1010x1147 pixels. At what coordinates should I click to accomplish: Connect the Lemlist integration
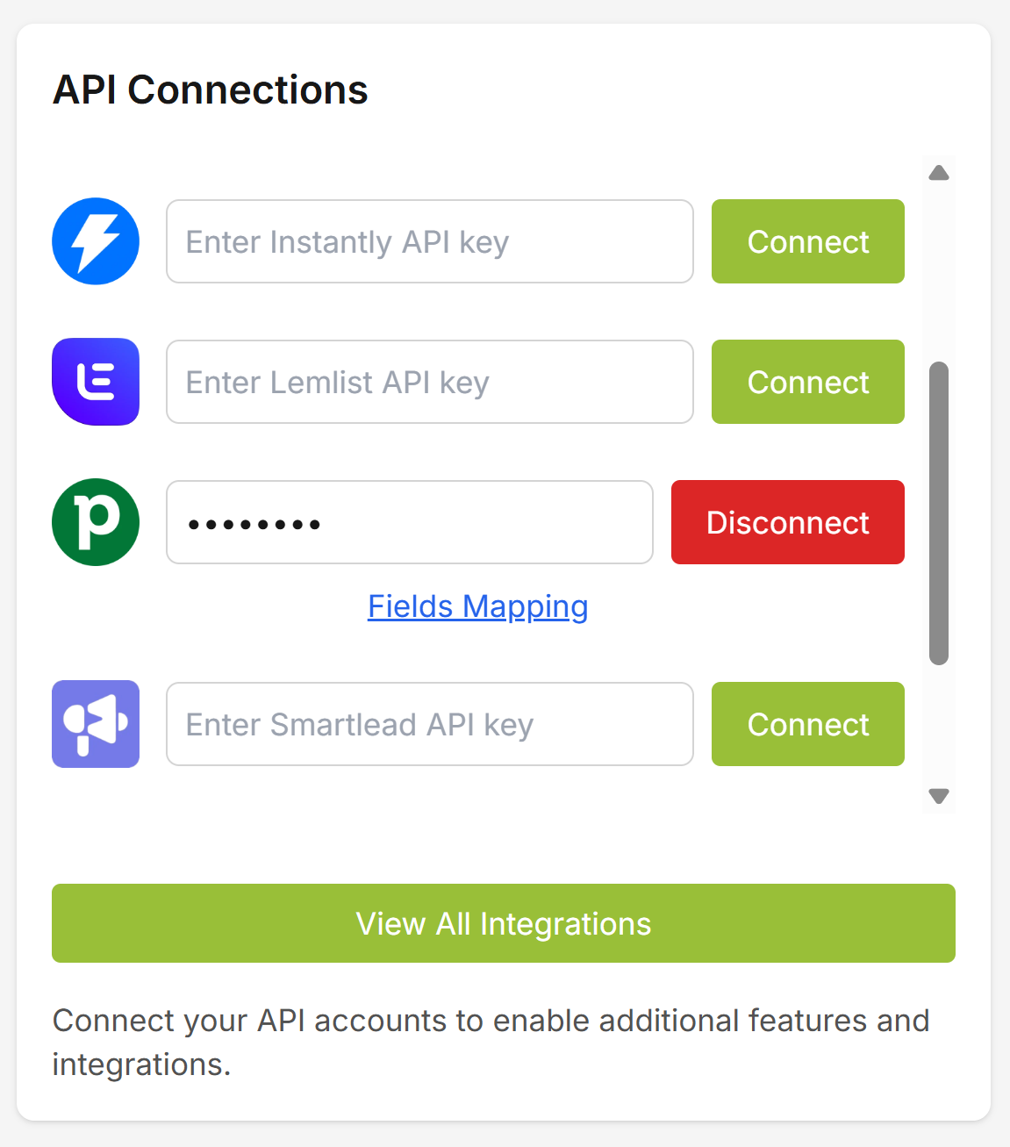click(x=807, y=382)
